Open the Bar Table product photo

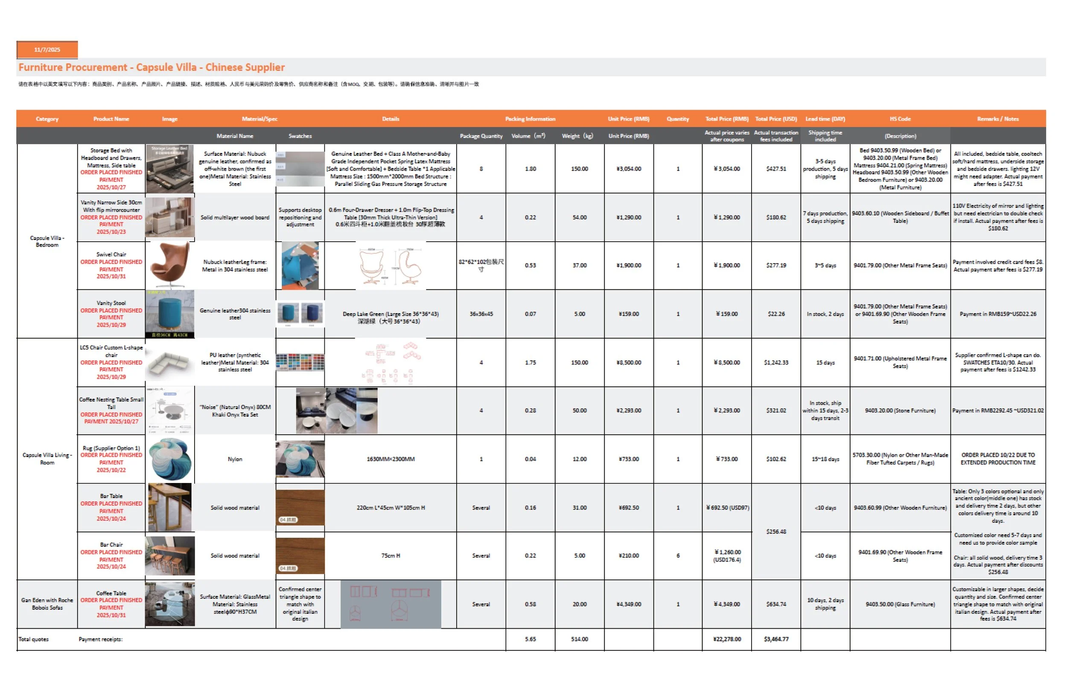click(x=169, y=507)
